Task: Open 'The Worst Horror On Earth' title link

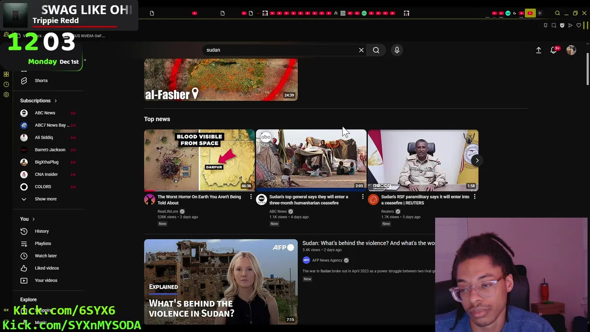Action: [x=199, y=200]
